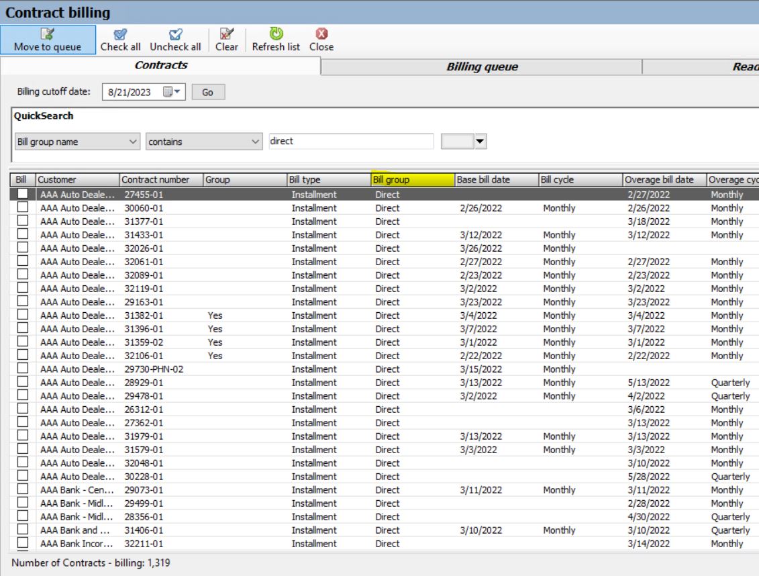
Task: Click the Go button
Action: [x=208, y=92]
